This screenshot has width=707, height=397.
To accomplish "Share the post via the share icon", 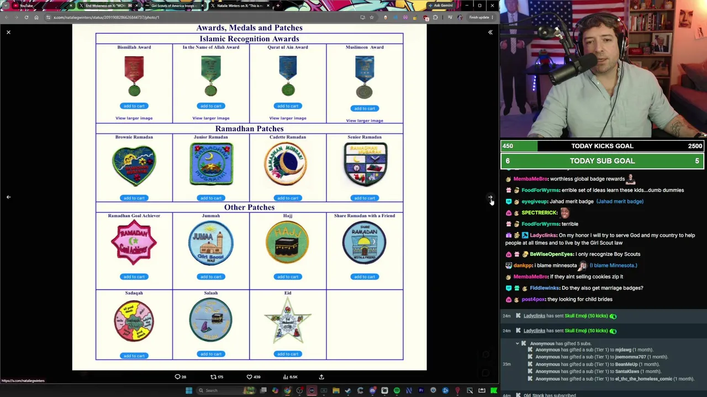I will pos(321,377).
